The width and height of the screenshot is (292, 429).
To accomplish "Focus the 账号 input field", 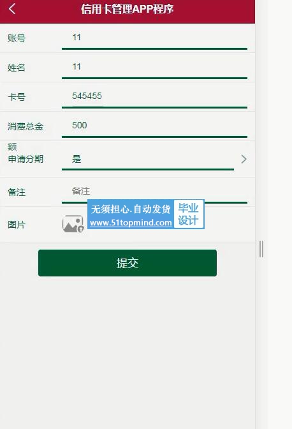I will click(x=154, y=38).
